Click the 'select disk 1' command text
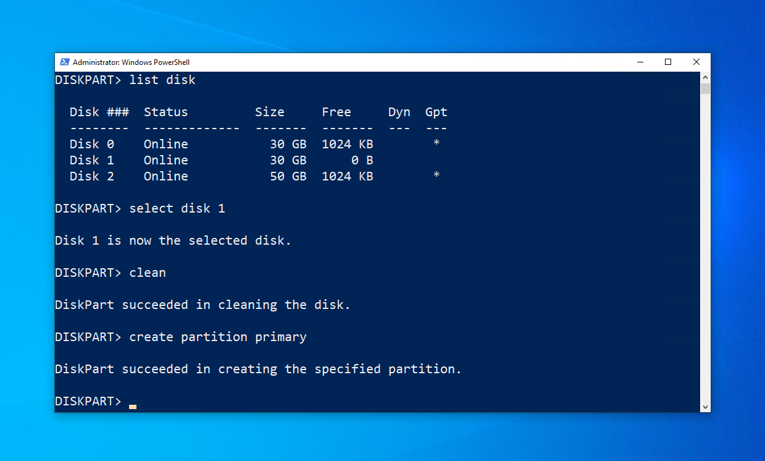The height and width of the screenshot is (461, 765). (177, 208)
